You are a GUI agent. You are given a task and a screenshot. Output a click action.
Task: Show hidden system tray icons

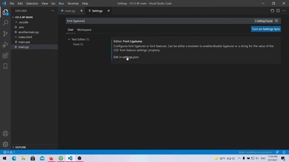click(x=239, y=158)
